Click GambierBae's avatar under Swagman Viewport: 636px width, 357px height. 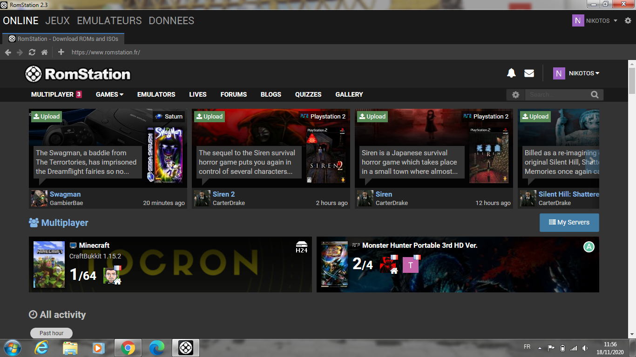39,198
